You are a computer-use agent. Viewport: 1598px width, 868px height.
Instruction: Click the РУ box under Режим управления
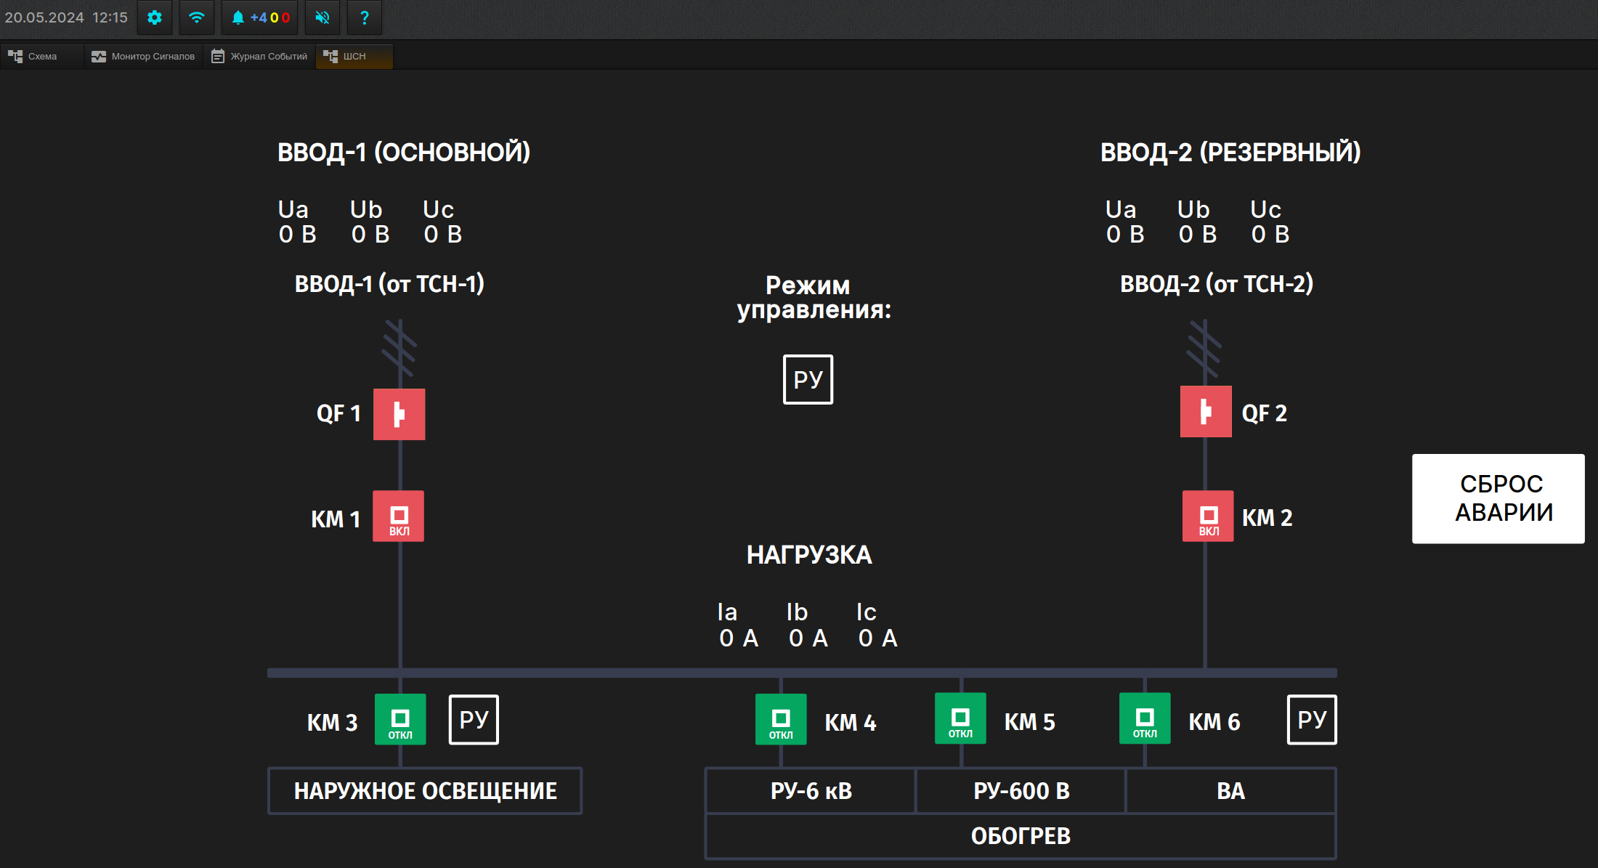[x=808, y=379]
